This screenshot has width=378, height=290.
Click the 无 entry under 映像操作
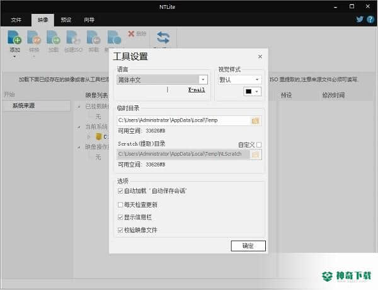point(98,158)
